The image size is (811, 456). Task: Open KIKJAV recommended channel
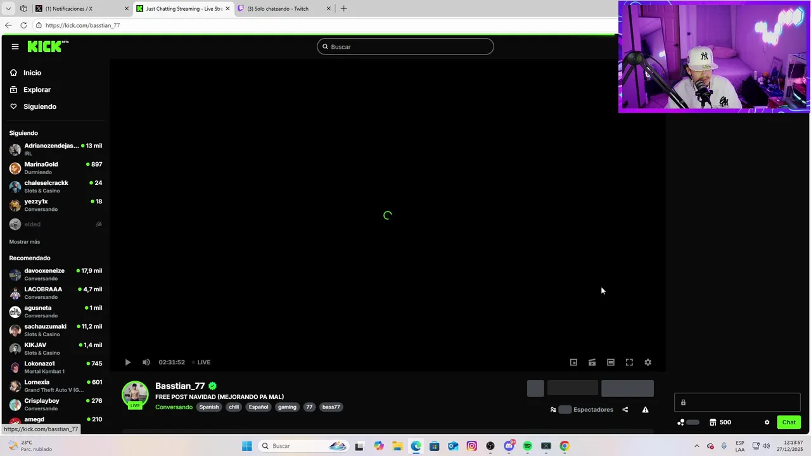56,348
